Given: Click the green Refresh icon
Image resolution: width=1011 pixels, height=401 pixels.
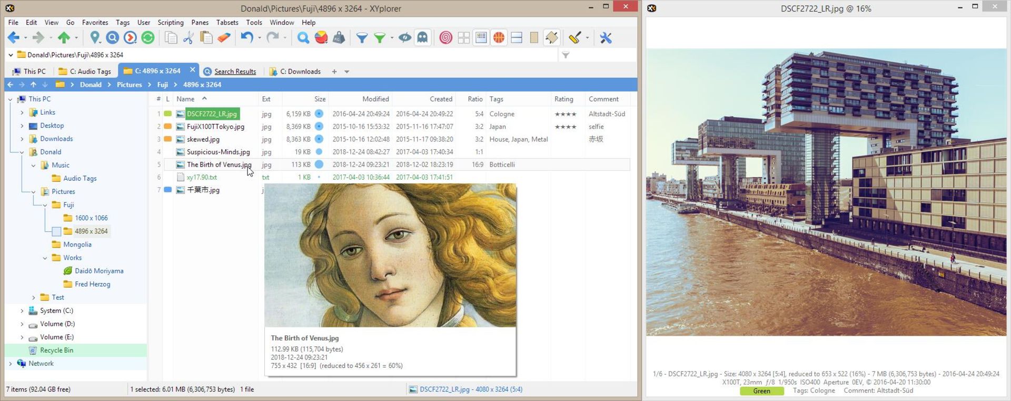Looking at the screenshot, I should point(148,38).
